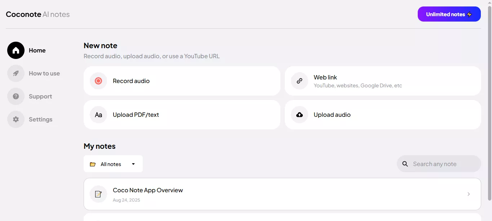
Task: Click the Upload PDF/text 'Aa' icon
Action: click(x=98, y=115)
